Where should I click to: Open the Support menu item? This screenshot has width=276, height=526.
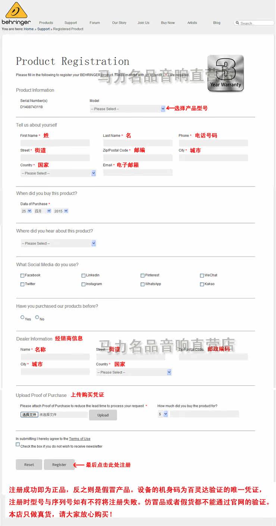70,23
